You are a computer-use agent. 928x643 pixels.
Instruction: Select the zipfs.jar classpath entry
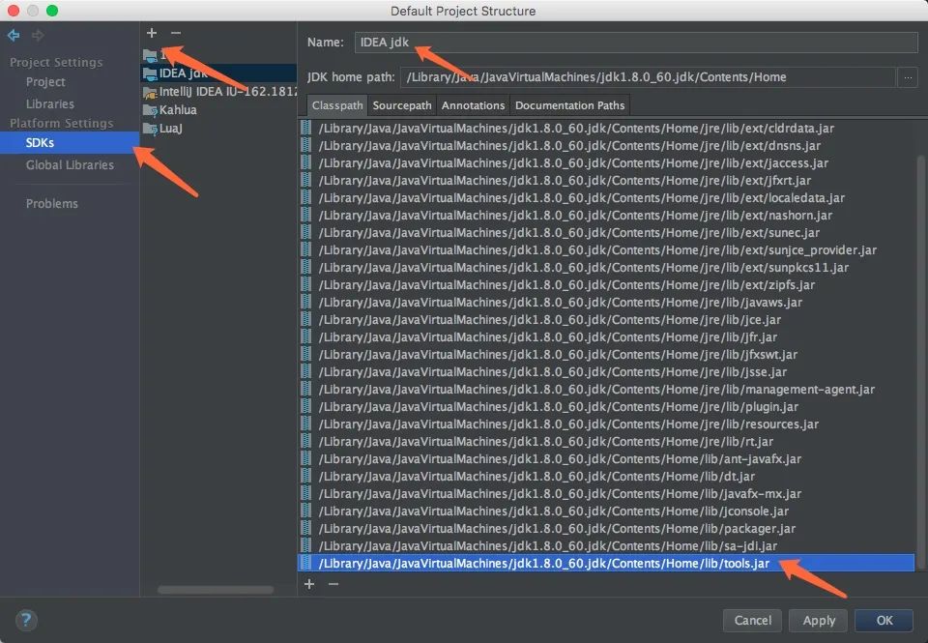[x=606, y=285]
